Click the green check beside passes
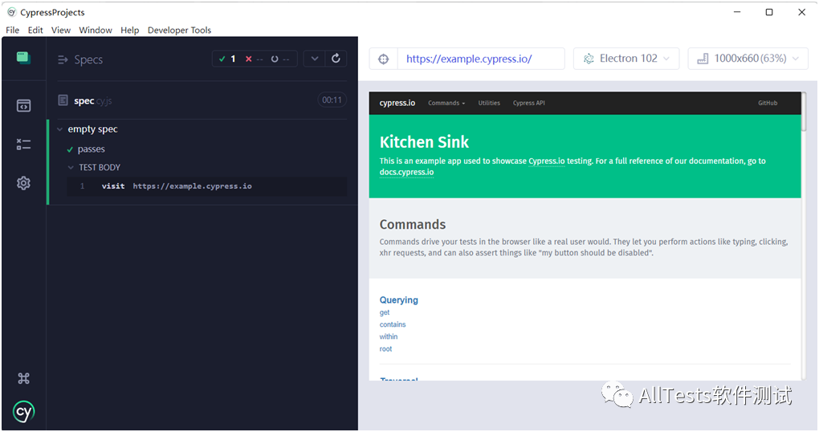The width and height of the screenshot is (819, 432). 70,150
